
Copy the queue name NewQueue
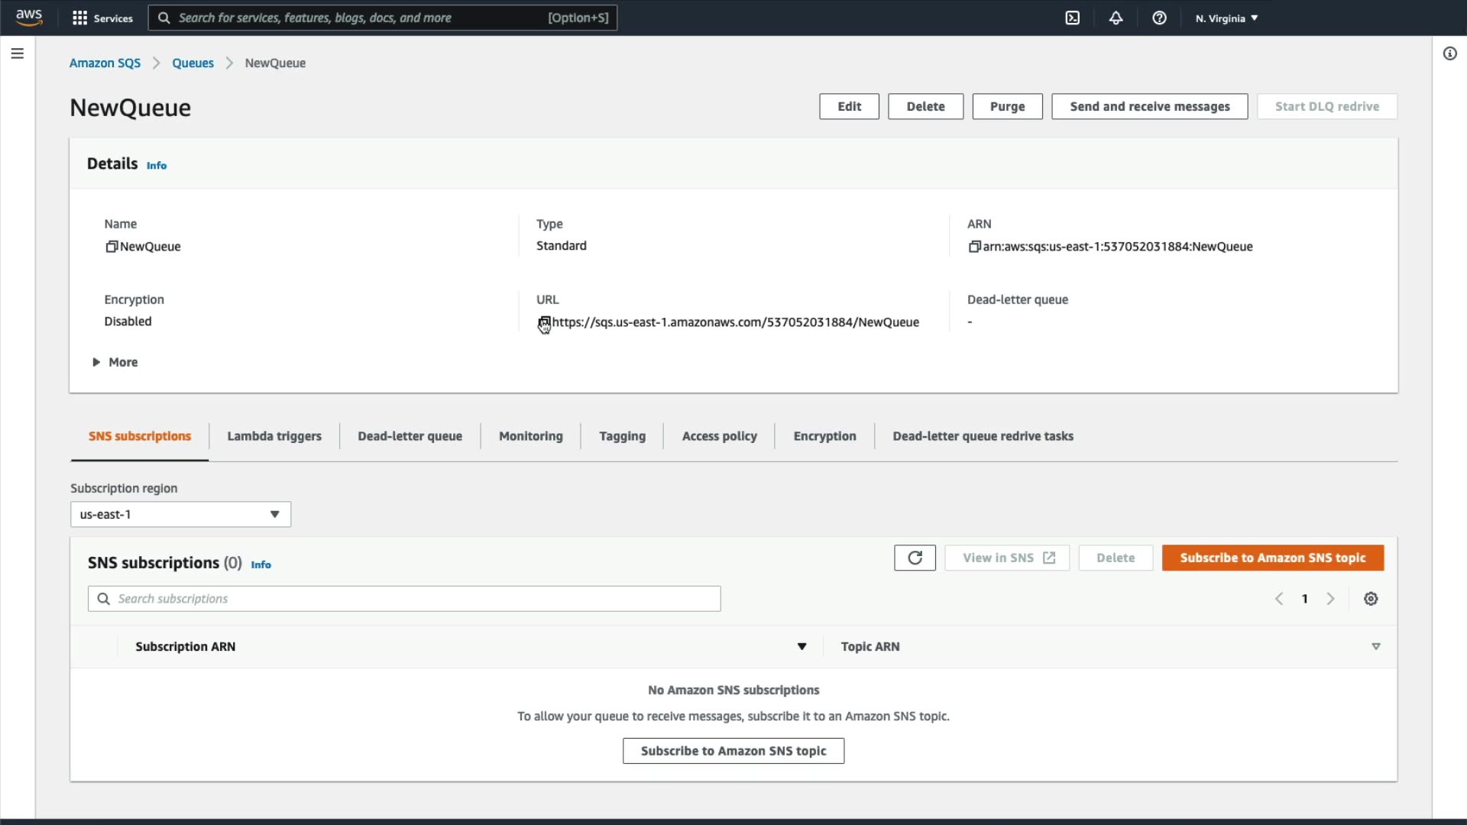click(112, 247)
